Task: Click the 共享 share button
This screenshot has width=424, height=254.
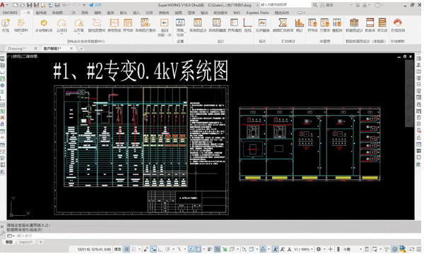Action: point(95,5)
